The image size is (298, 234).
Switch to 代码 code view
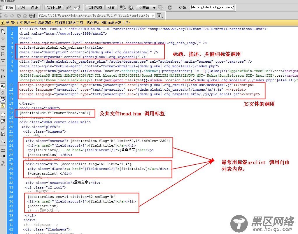coord(9,8)
